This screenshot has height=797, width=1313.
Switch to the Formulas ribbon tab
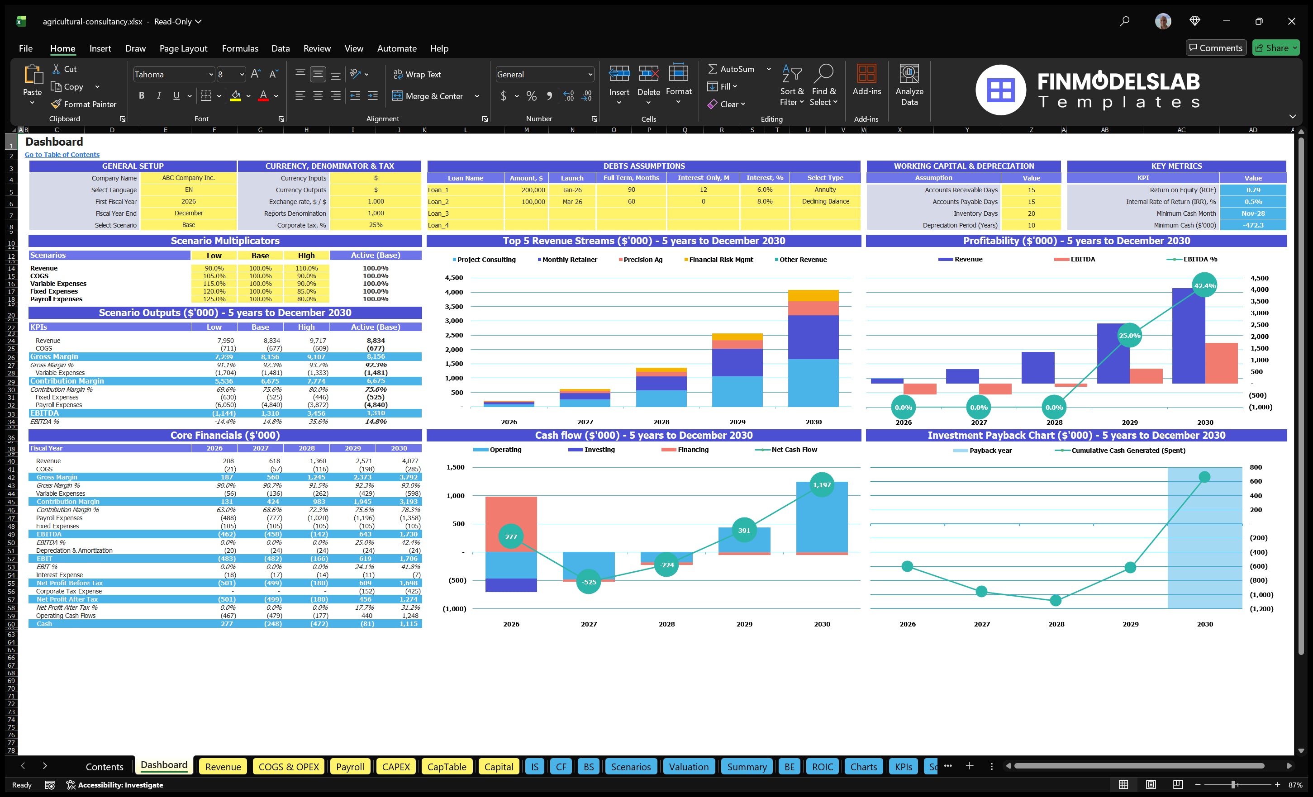pos(240,48)
